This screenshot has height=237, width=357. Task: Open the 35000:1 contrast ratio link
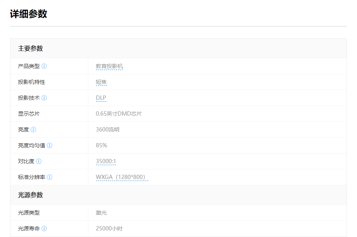106,161
